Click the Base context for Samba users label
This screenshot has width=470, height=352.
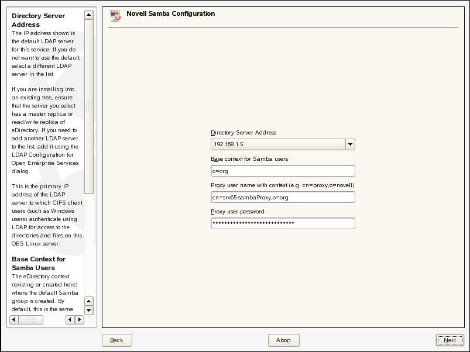(x=249, y=159)
